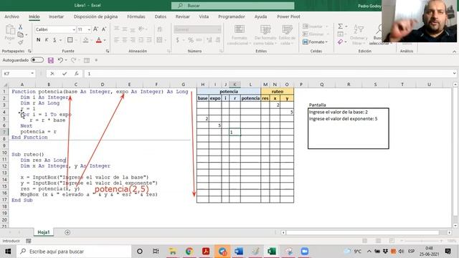Click the merge and center icon
The height and width of the screenshot is (258, 459).
[x=159, y=40]
